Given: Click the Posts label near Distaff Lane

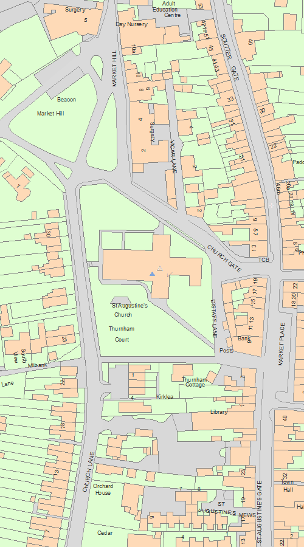Looking at the screenshot, I should (226, 350).
